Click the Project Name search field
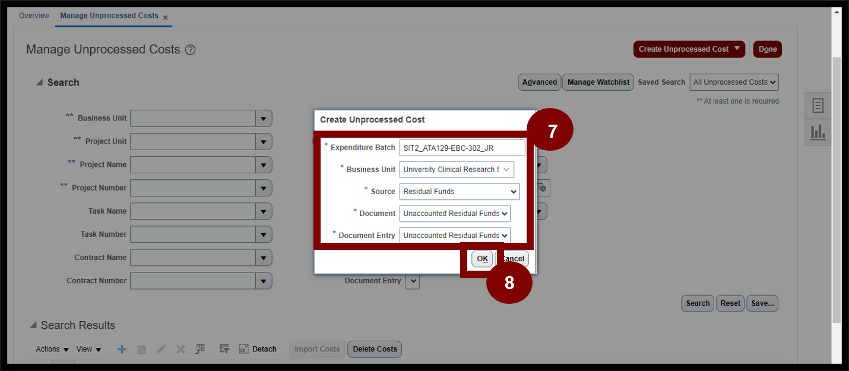The width and height of the screenshot is (849, 371). tap(193, 164)
